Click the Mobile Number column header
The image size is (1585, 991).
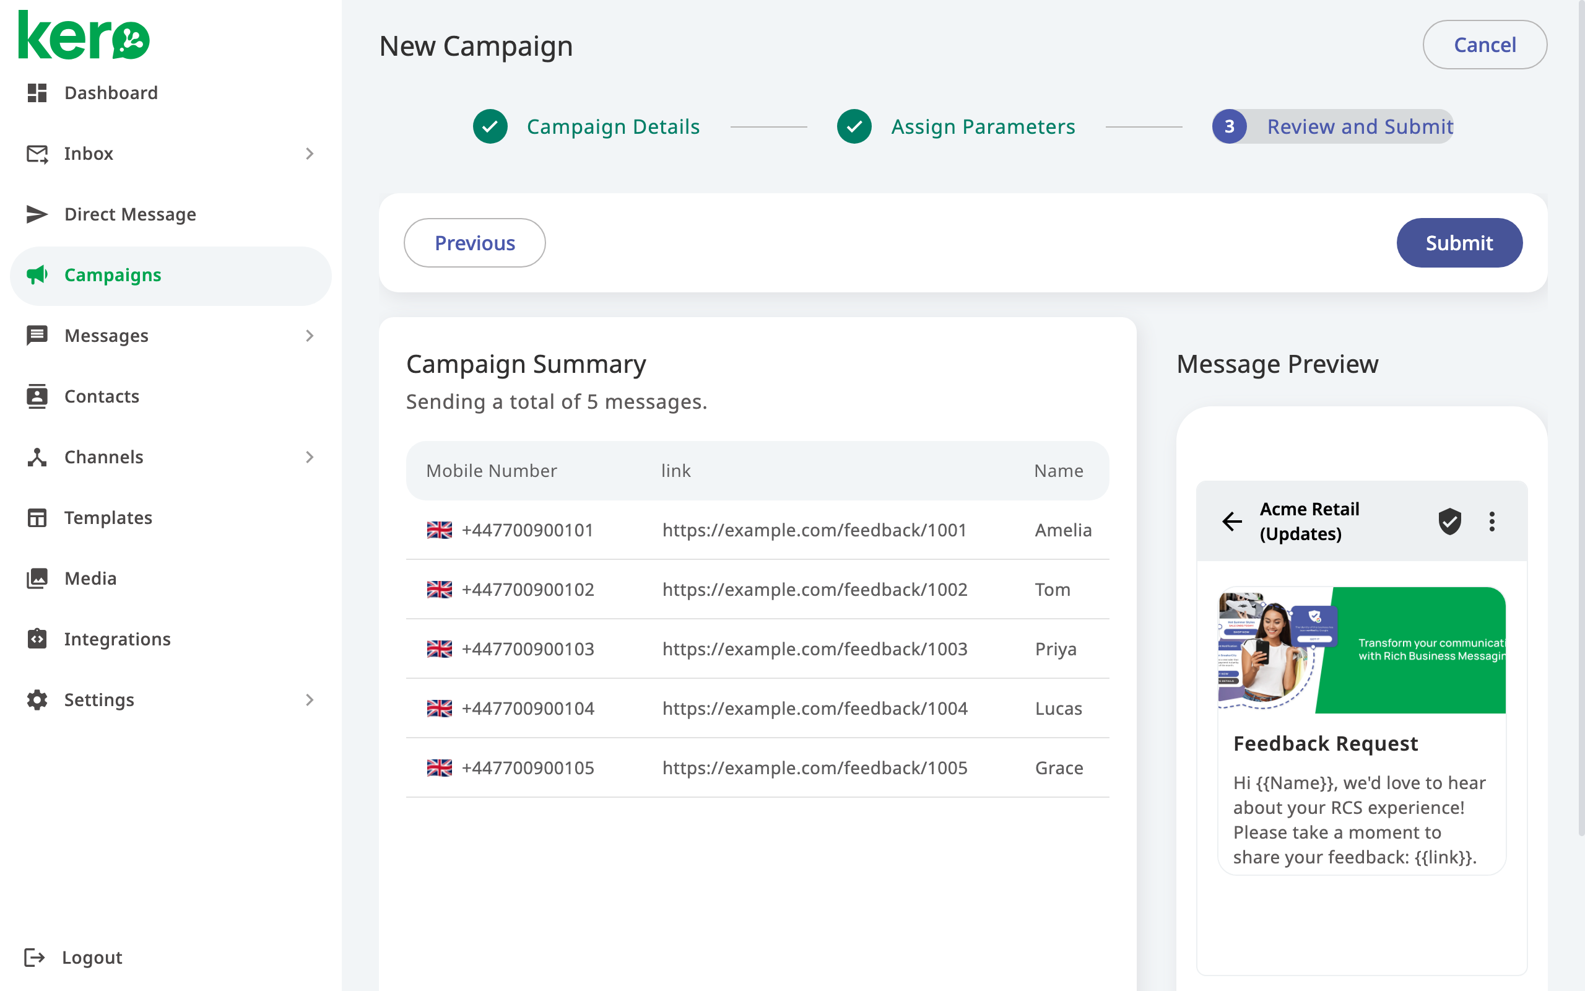(x=491, y=471)
